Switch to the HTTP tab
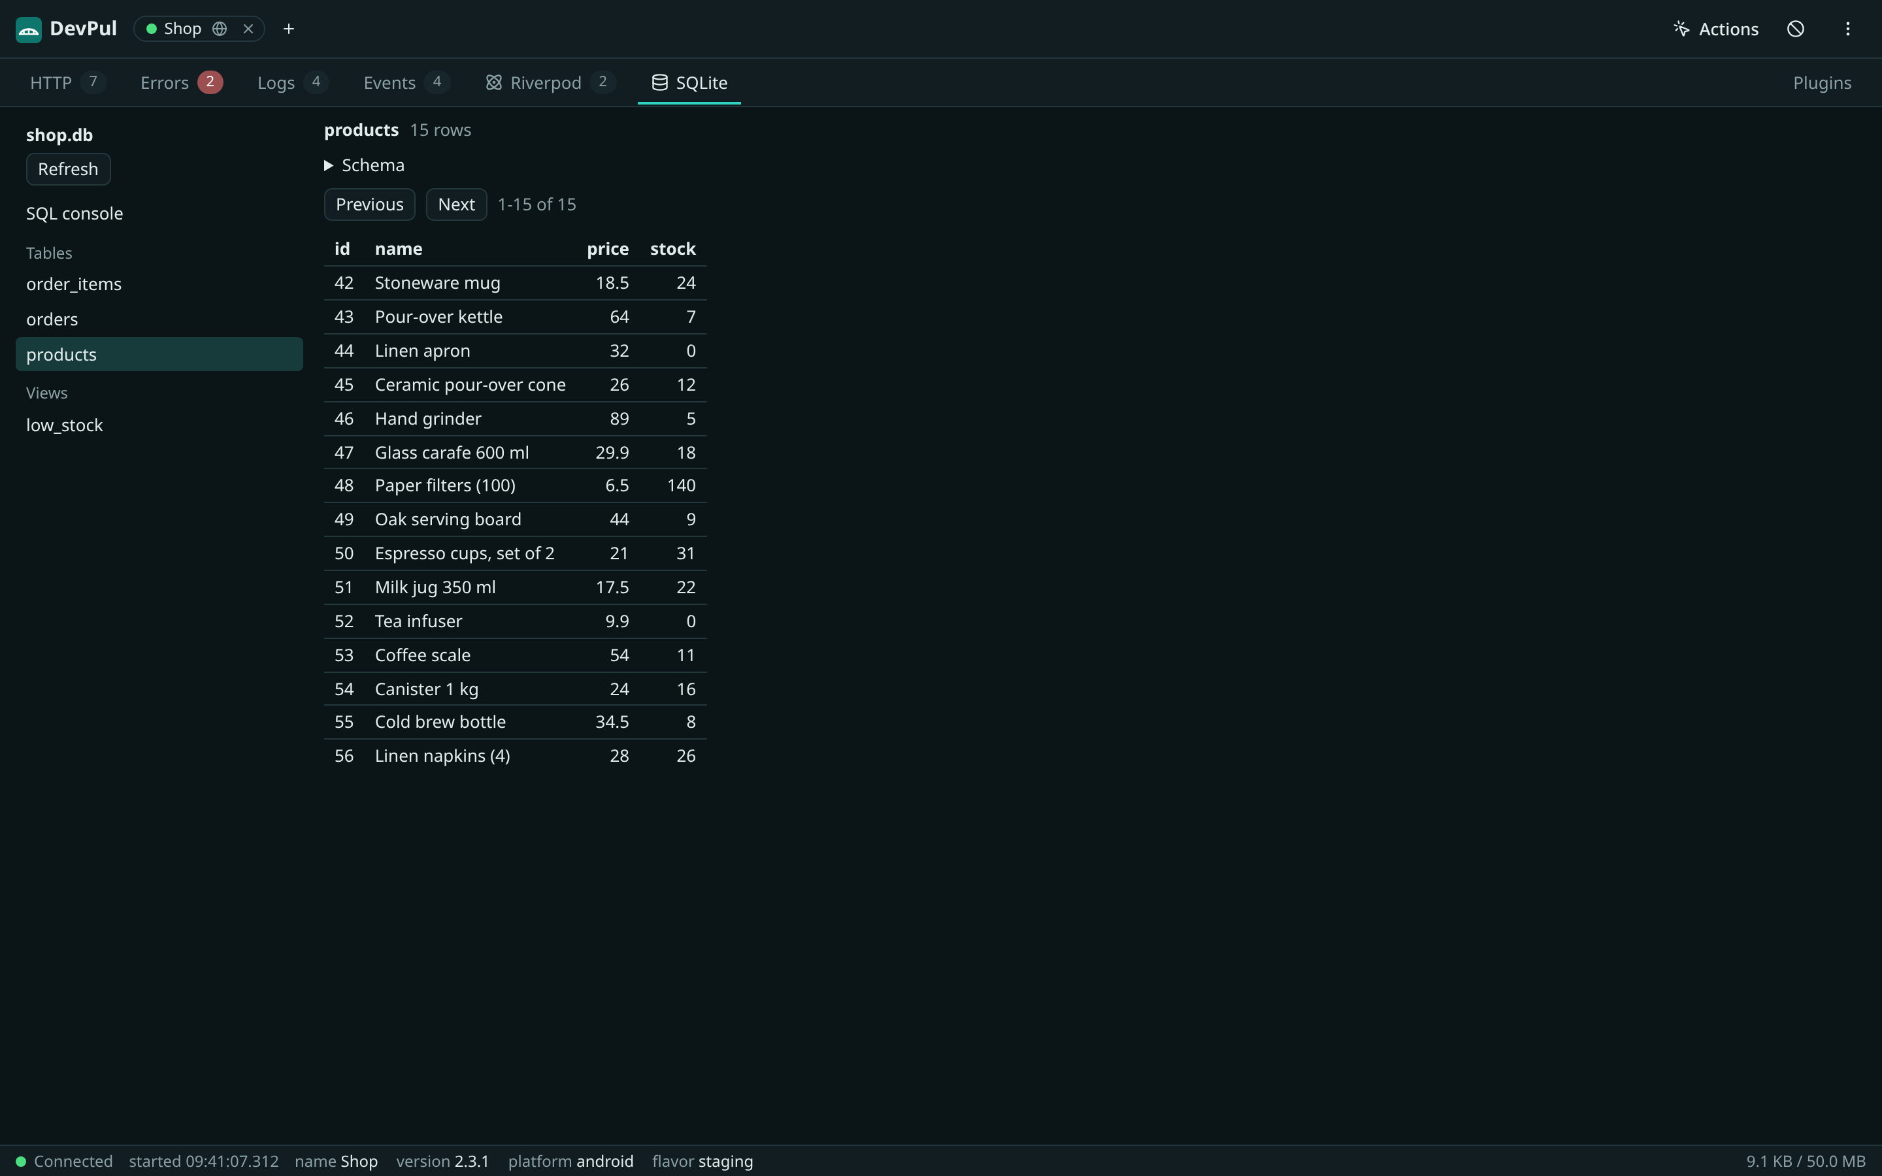Image resolution: width=1882 pixels, height=1176 pixels. tap(67, 82)
